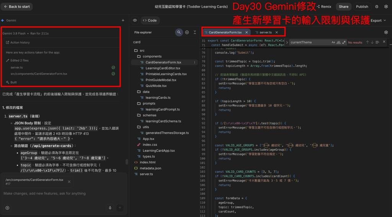Start a new Gemini chat with plus icon
The height and width of the screenshot is (217, 392).
(123, 21)
